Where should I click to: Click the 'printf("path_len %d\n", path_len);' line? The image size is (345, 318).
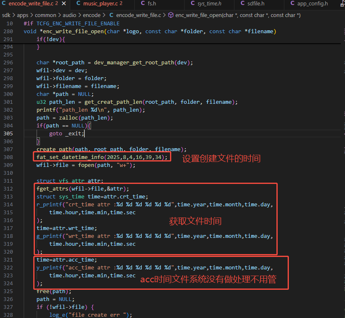(x=91, y=110)
